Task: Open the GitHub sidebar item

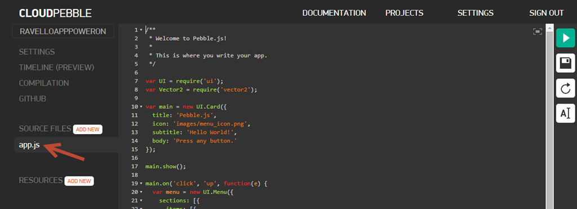Action: point(32,99)
